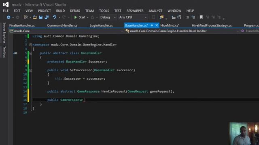Click the 'Successor' field name on line 7
The width and height of the screenshot is (259, 145).
(97, 62)
